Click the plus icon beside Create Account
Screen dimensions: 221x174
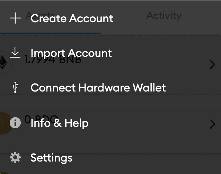click(x=15, y=18)
